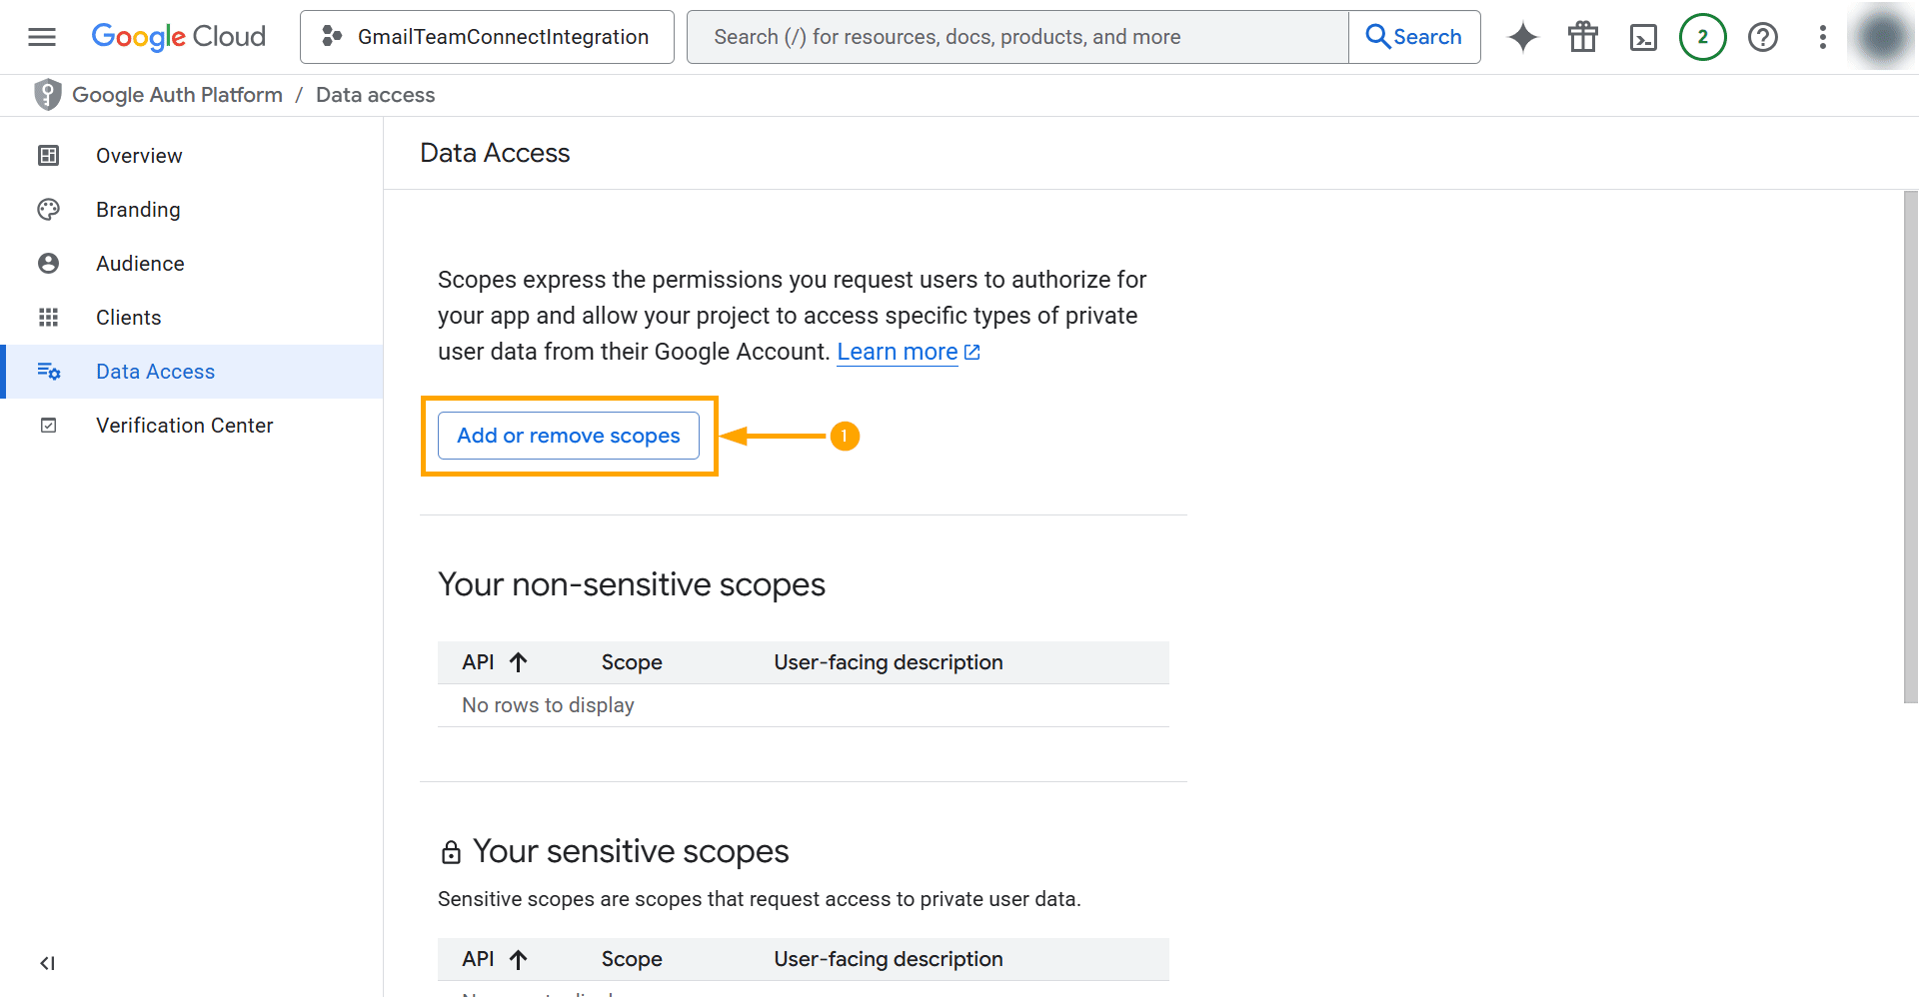Open the Help icon

click(1762, 36)
